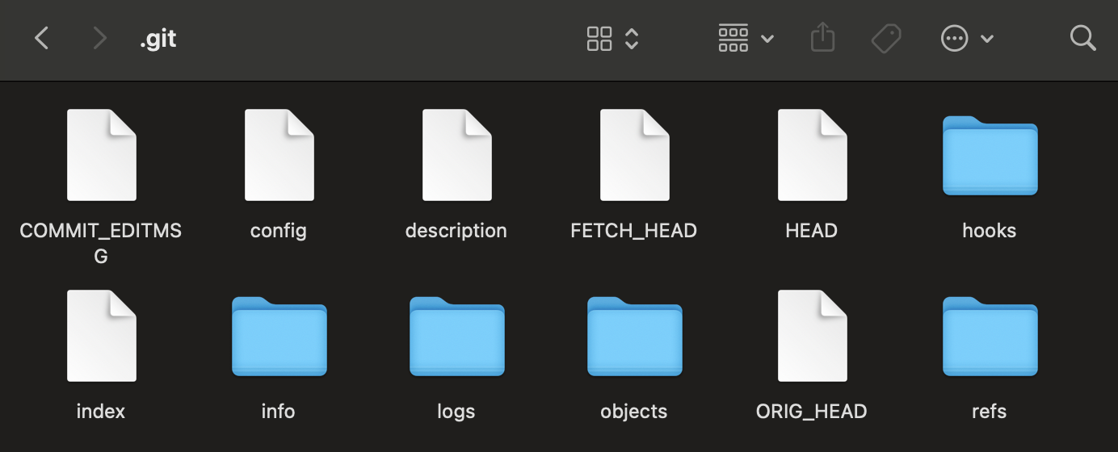Click the Edit Tags icon

[886, 38]
